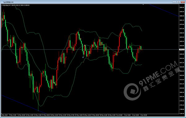Select the yellow arrow marker below May high
The height and width of the screenshot is (118, 186).
[x=81, y=39]
